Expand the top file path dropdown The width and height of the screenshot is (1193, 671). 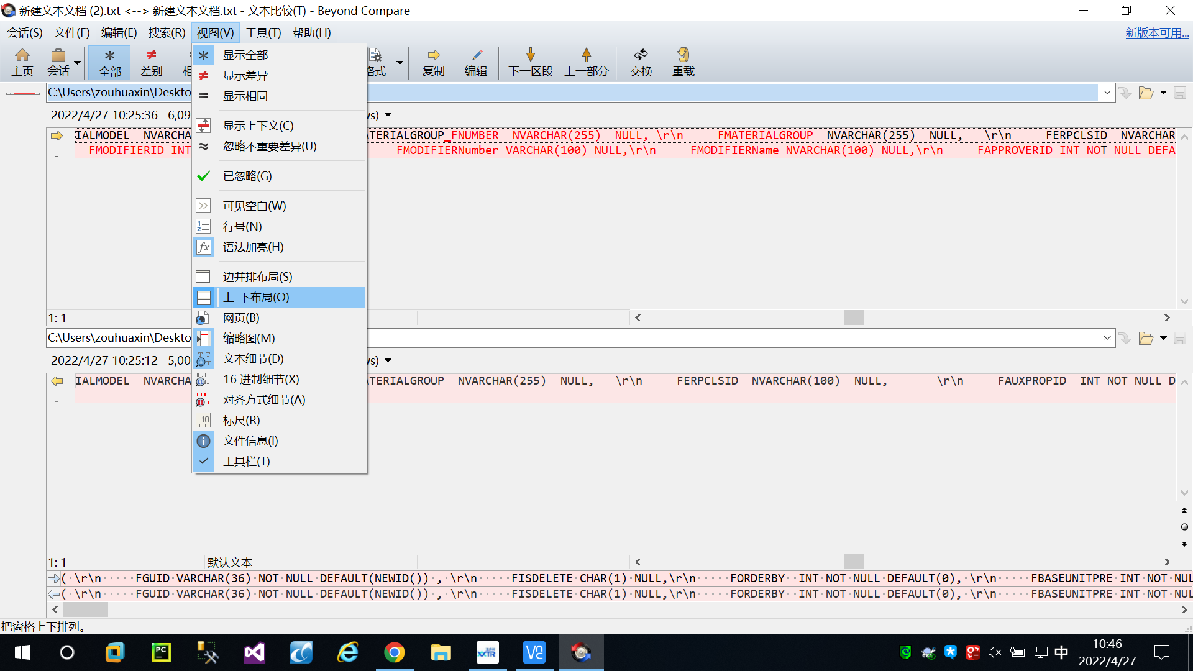tap(1107, 93)
